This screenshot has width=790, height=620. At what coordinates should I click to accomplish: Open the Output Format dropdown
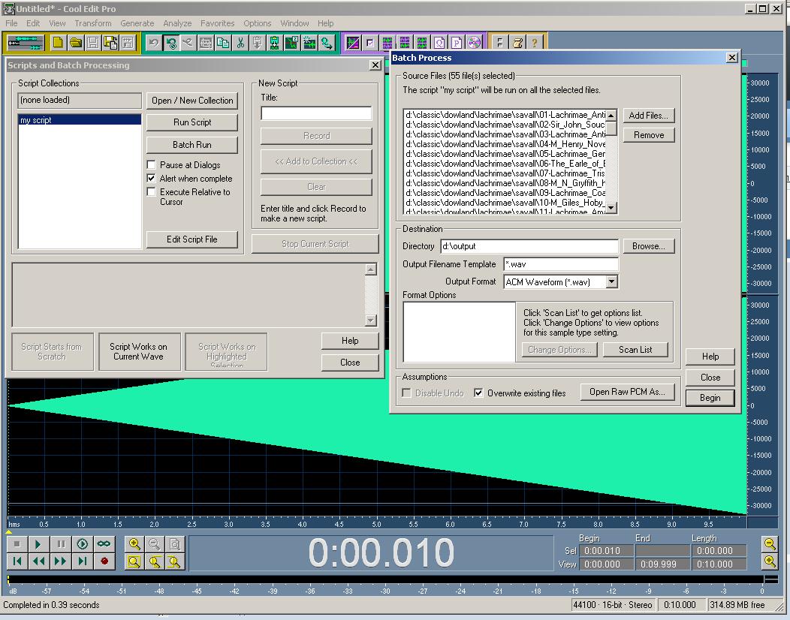611,282
